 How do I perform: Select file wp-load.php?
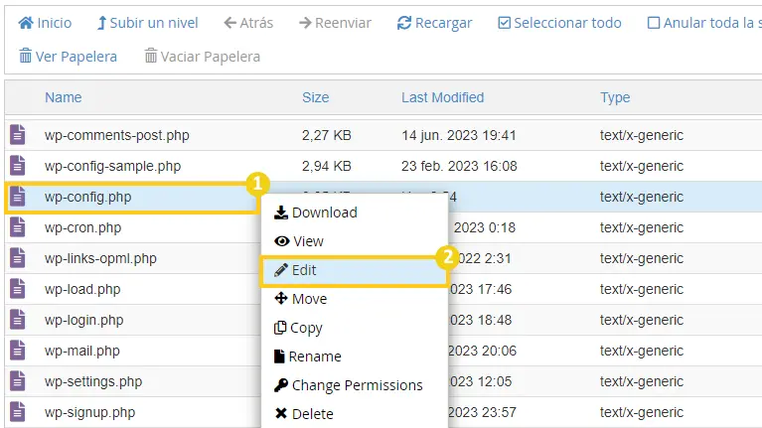[x=82, y=289]
